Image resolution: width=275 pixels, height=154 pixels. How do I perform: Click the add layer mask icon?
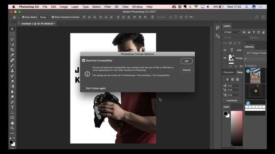241,66
